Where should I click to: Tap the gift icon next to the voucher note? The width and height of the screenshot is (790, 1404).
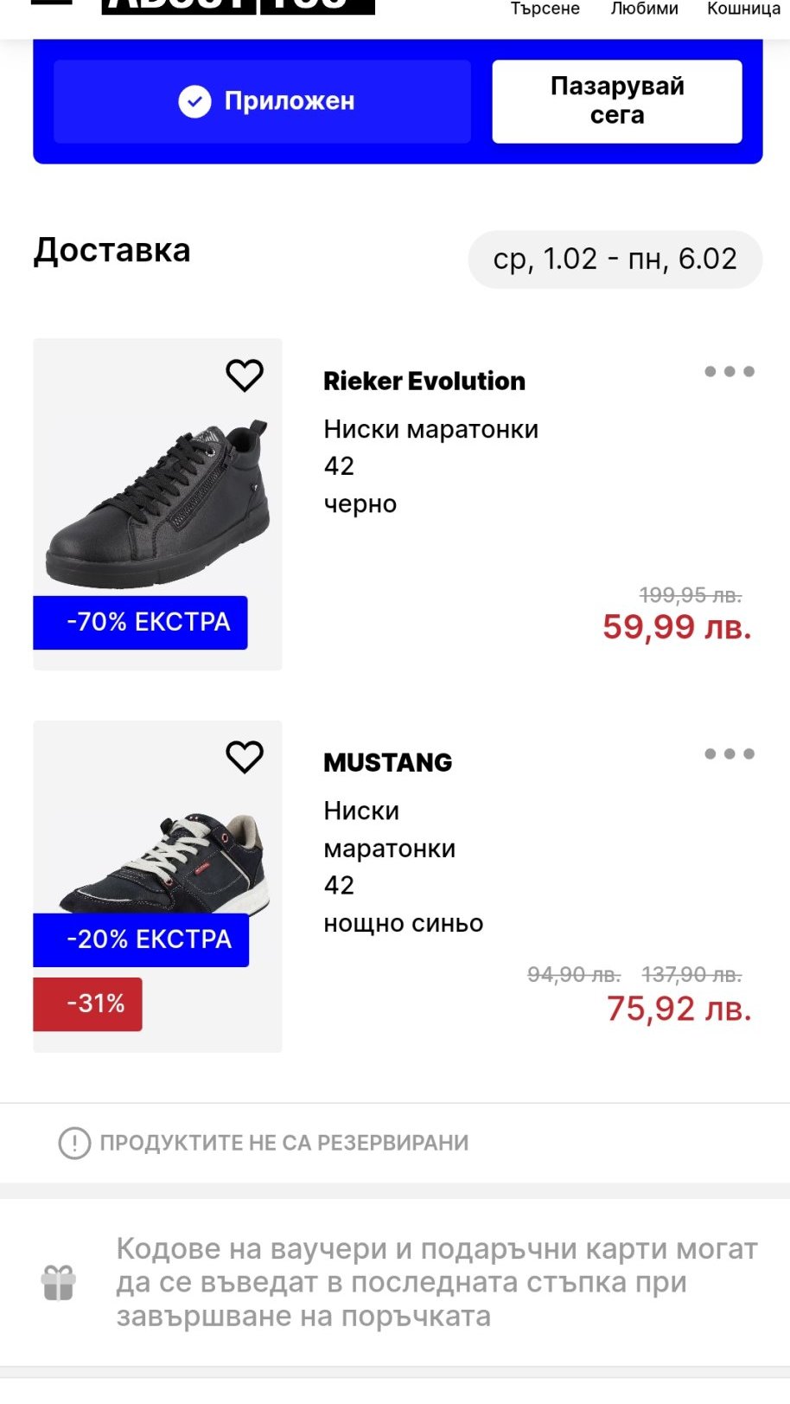tap(59, 1283)
